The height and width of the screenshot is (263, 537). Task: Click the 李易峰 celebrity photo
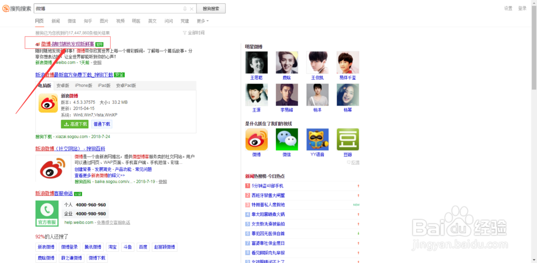[287, 95]
